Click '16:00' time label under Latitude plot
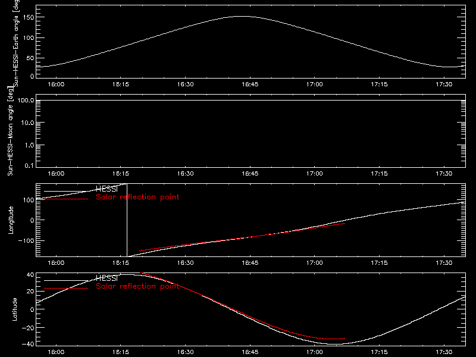 (56, 352)
